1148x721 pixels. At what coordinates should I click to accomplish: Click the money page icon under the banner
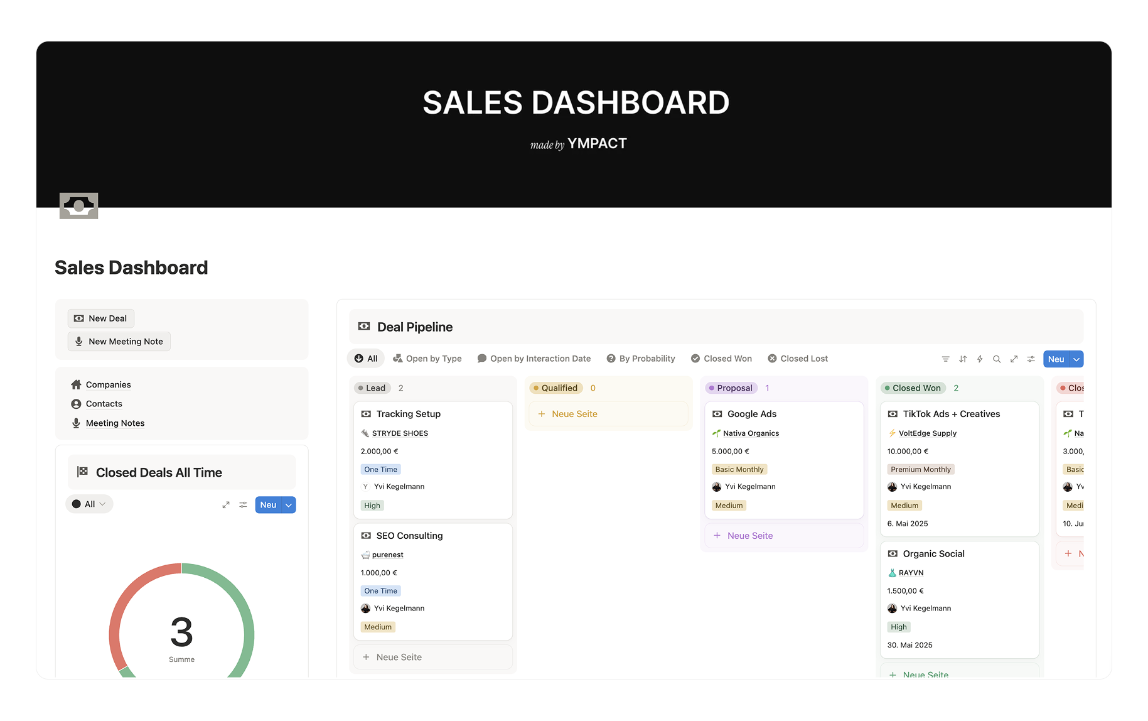point(78,206)
